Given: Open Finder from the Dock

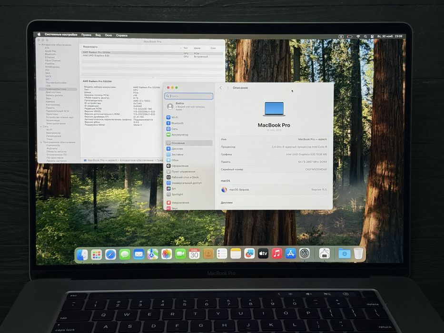Looking at the screenshot, I should (82, 255).
